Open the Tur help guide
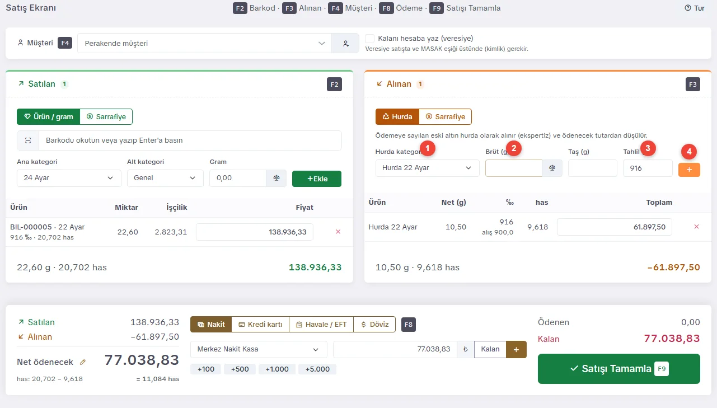Viewport: 717px width, 408px height. click(x=695, y=8)
